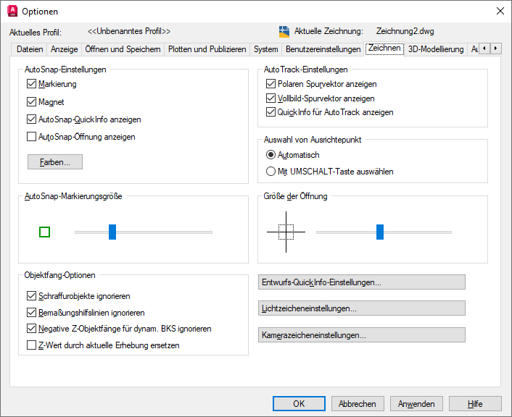
Task: Click the AutoSnap marker size slider handle
Action: tap(112, 232)
